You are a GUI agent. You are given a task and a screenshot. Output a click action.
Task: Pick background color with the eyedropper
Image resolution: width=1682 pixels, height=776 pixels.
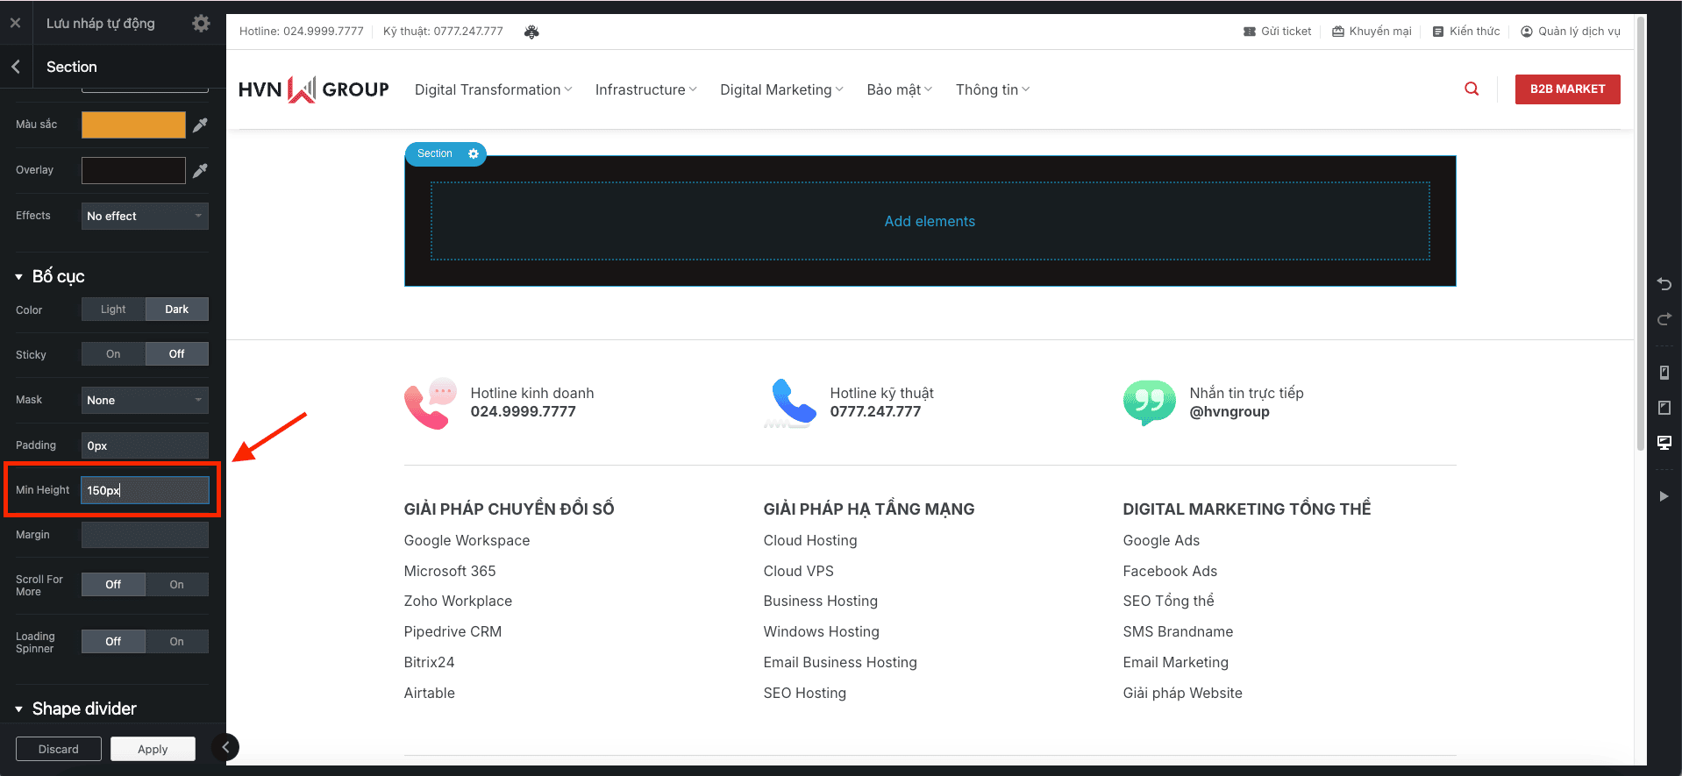(200, 125)
